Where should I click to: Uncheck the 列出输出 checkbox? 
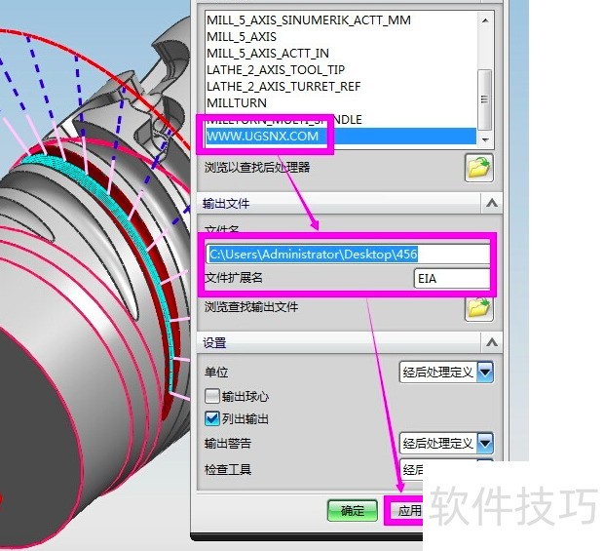point(211,419)
